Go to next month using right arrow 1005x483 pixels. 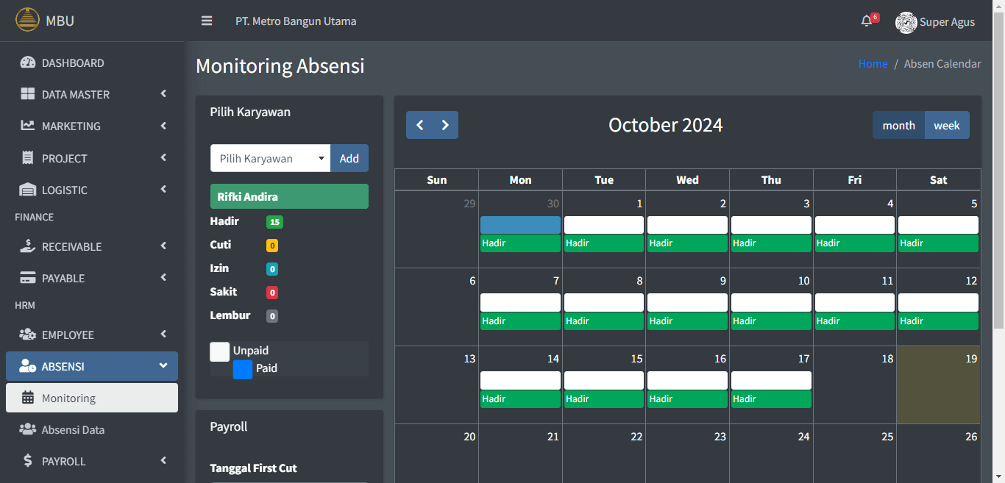445,125
